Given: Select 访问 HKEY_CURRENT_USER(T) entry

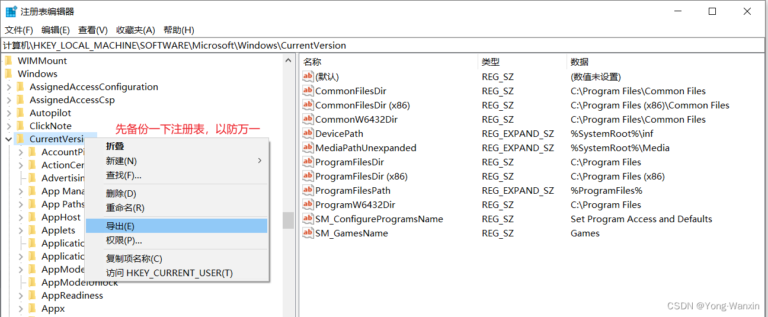Looking at the screenshot, I should coord(177,273).
